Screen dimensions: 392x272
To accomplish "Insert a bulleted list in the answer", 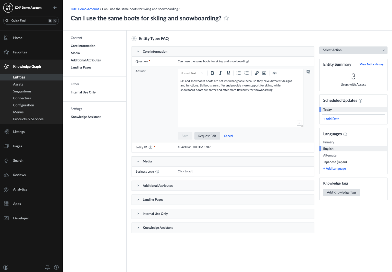I will 238,73.
